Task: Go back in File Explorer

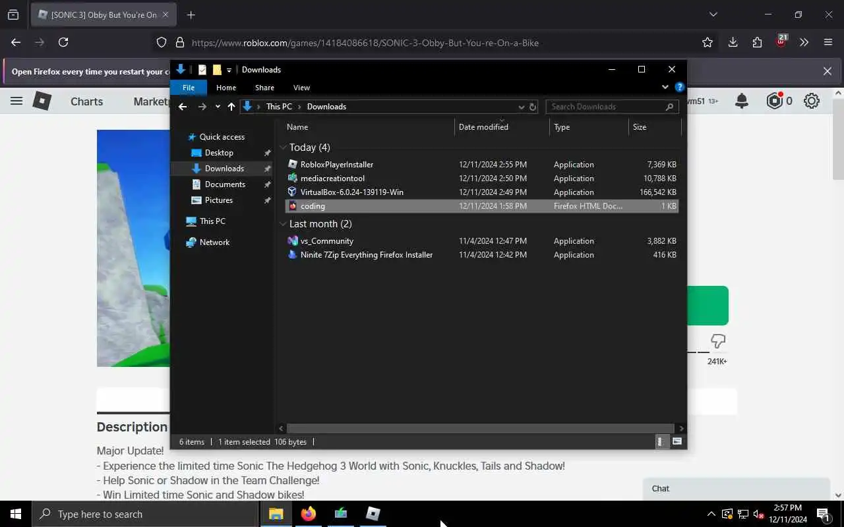Action: [183, 107]
